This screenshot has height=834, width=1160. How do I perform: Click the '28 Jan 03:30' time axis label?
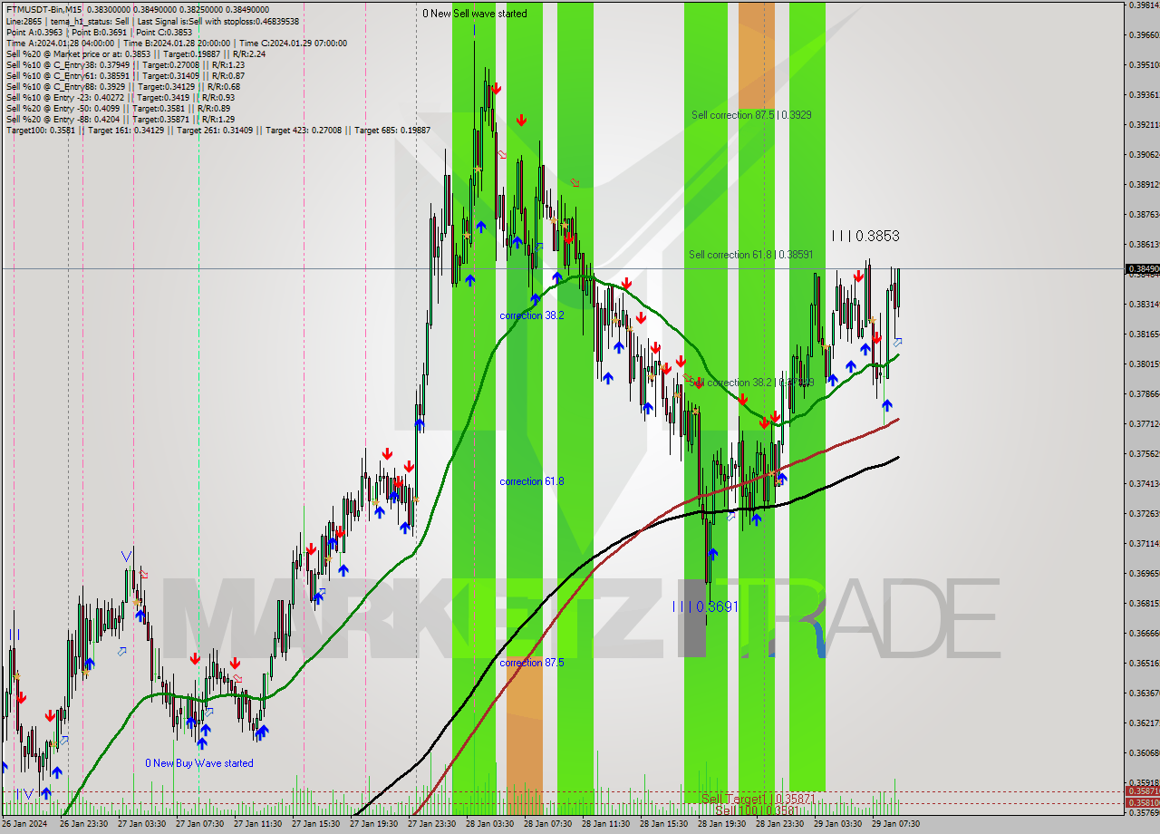[489, 824]
